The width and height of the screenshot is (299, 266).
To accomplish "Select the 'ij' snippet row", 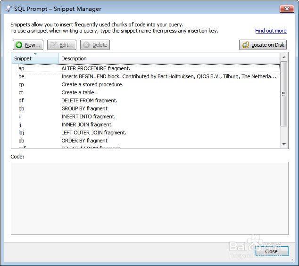I will coord(149,125).
